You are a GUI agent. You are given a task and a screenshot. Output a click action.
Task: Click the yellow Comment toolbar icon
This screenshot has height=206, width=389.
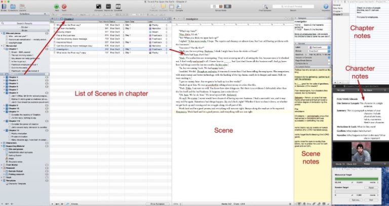163,7
